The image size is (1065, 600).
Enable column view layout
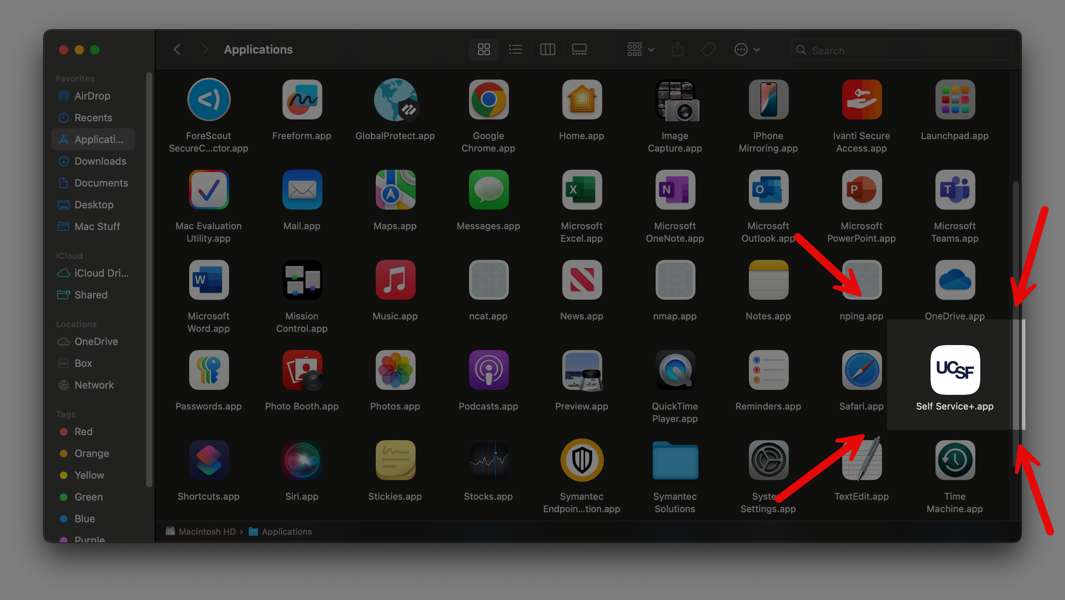click(547, 49)
